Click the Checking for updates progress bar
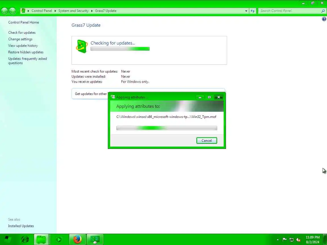 [120, 49]
